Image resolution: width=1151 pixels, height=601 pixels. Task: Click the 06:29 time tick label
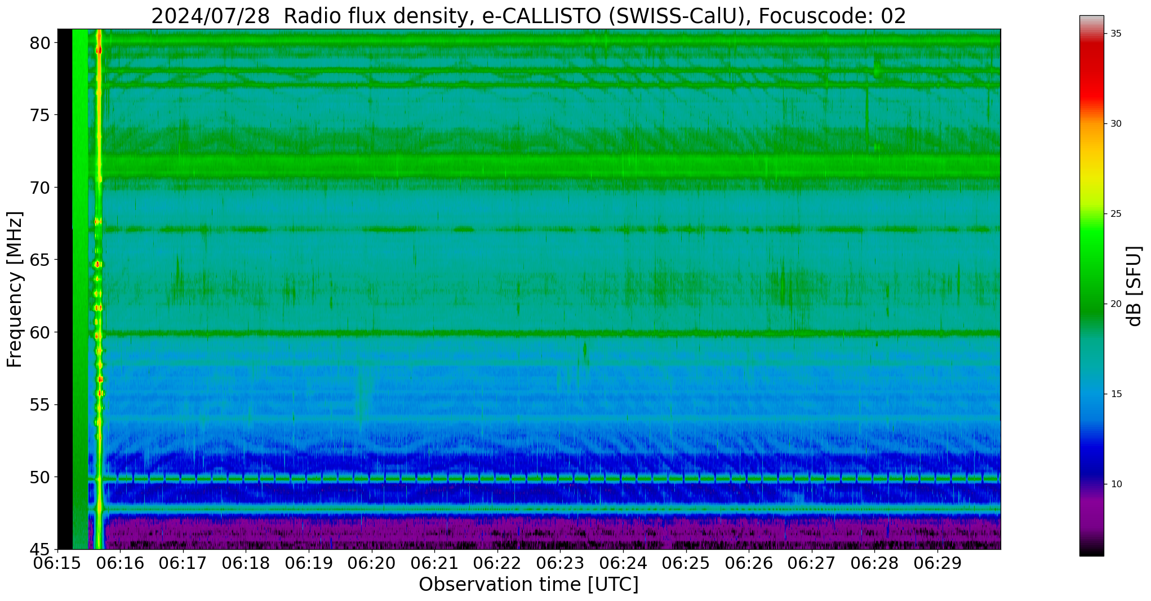tap(937, 563)
